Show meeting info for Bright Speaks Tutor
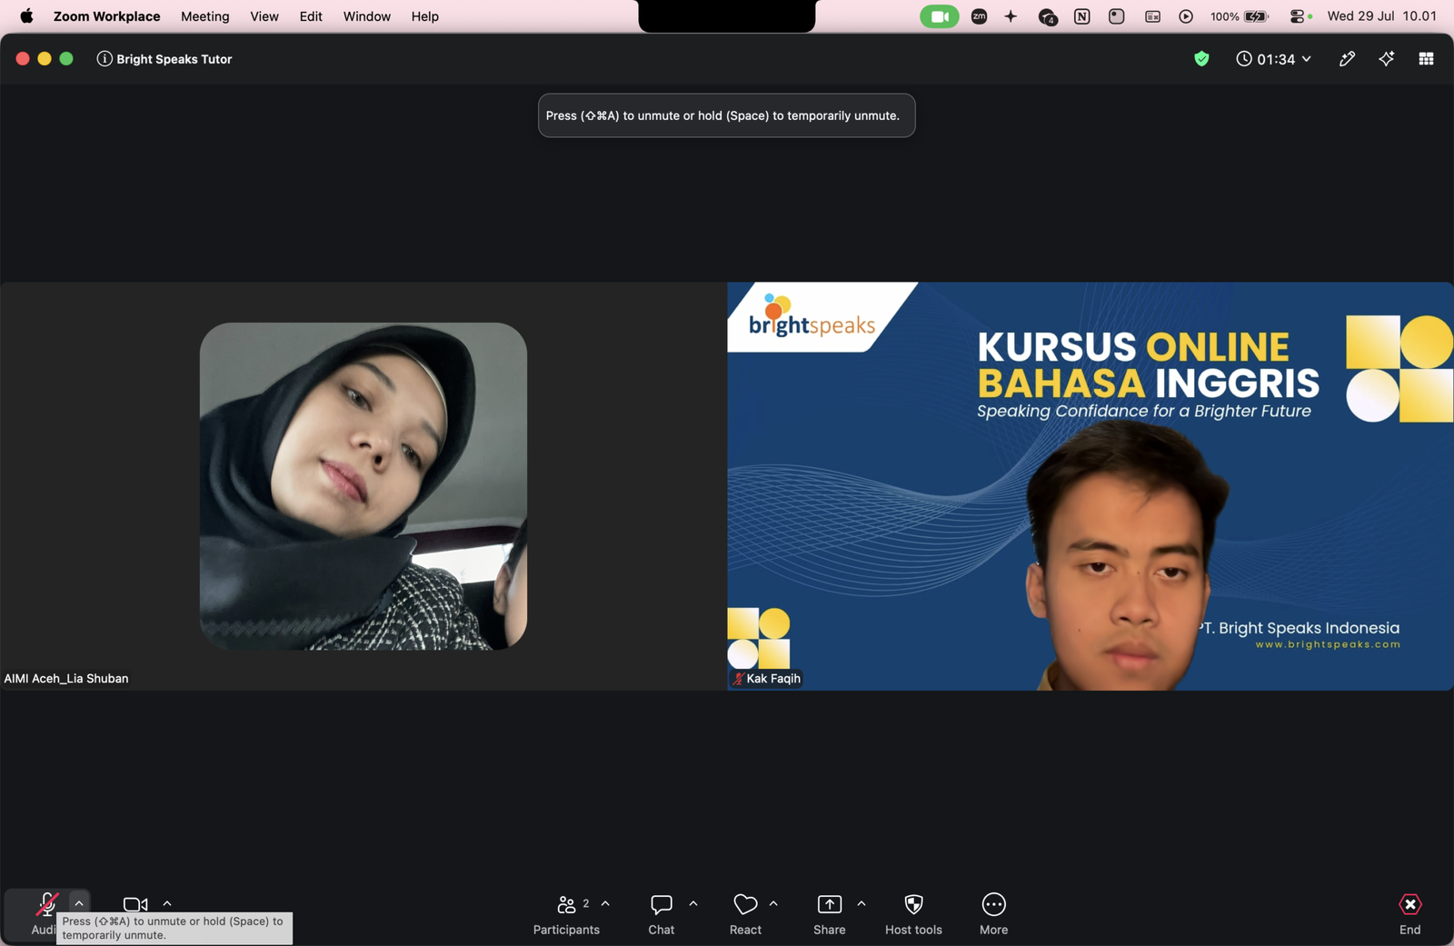This screenshot has height=946, width=1454. pos(105,59)
